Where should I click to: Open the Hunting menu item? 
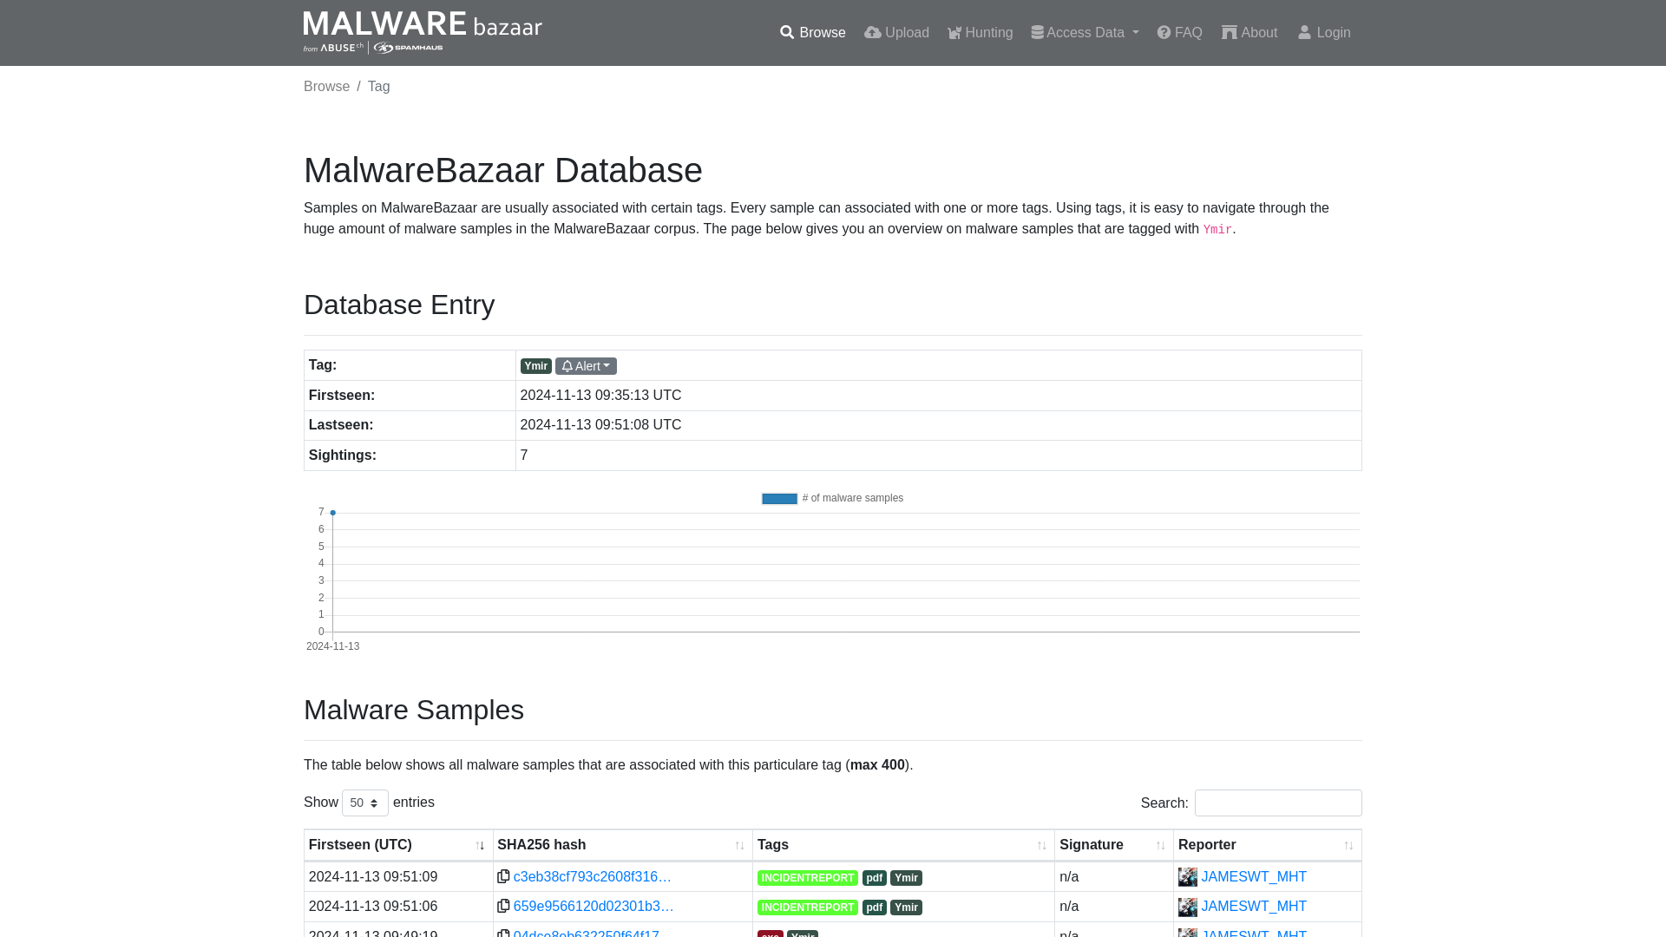coord(980,33)
